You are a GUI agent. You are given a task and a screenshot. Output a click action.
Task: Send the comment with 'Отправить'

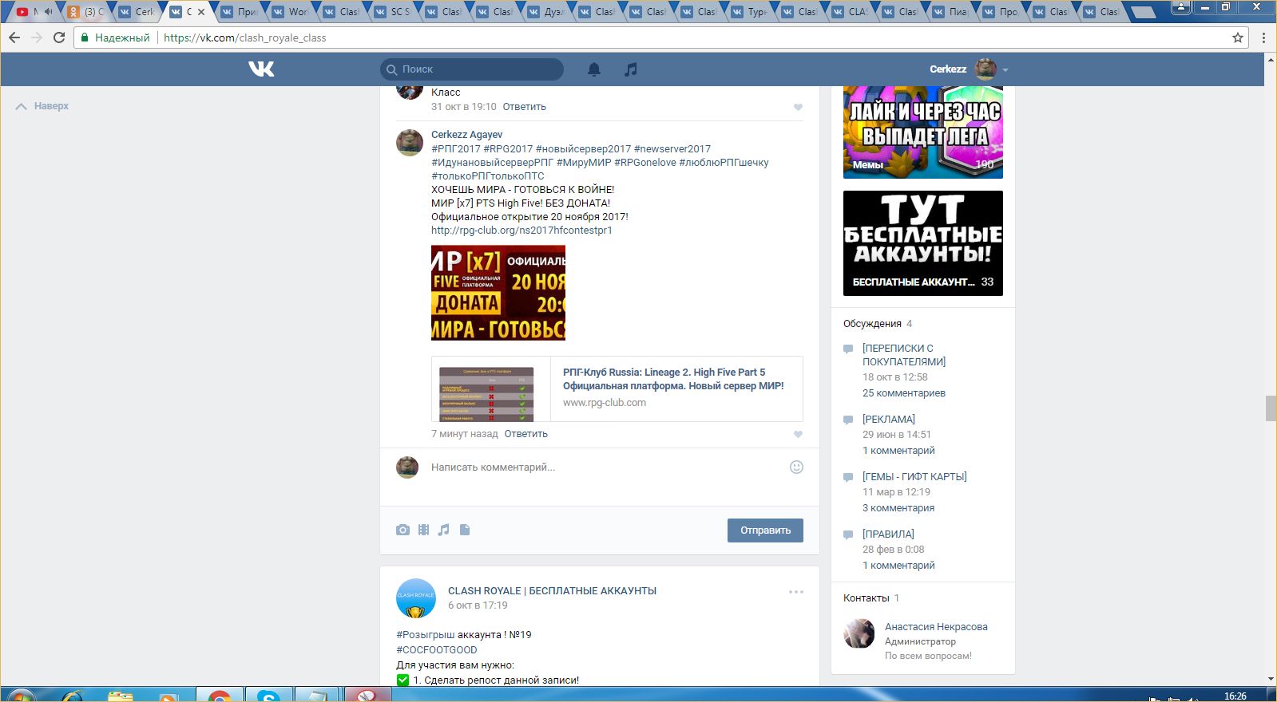tap(765, 530)
